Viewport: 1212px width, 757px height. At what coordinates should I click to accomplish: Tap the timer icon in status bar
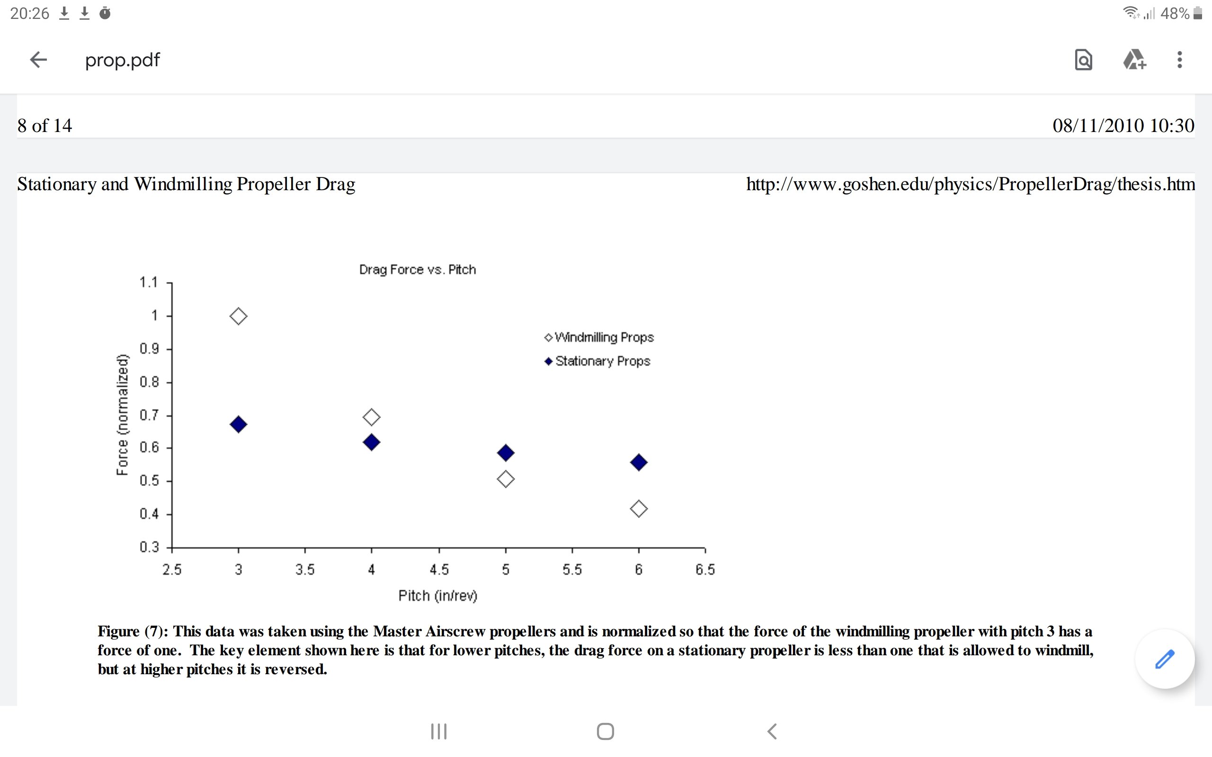pos(105,14)
